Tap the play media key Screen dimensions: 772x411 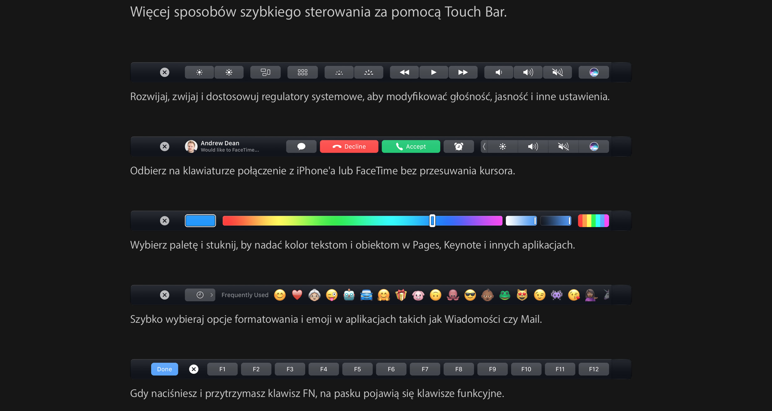434,72
